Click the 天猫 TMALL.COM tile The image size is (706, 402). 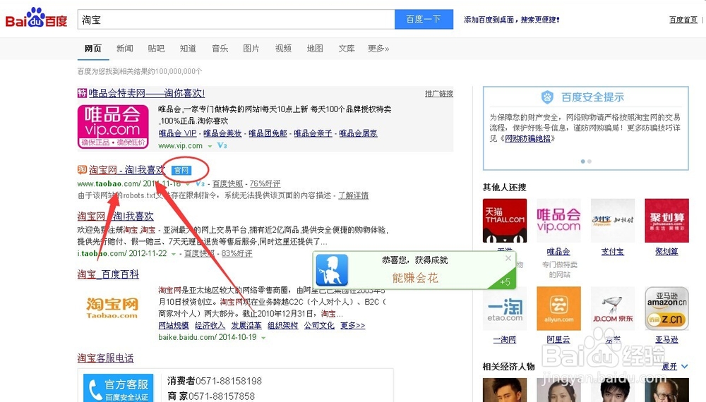click(x=505, y=220)
